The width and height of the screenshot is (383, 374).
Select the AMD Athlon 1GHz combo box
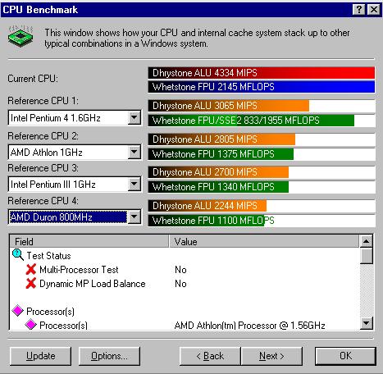point(75,152)
